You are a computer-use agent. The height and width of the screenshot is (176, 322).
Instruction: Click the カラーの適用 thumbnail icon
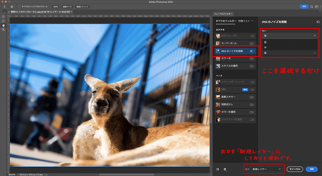[218, 112]
